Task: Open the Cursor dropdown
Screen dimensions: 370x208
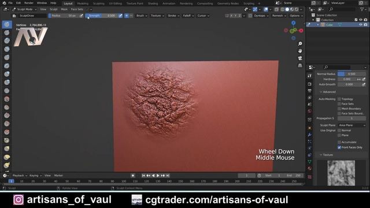Action: [x=203, y=16]
